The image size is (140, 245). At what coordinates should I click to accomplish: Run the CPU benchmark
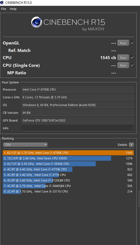click(x=123, y=57)
